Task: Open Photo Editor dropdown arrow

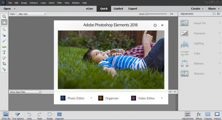Action: click(91, 98)
